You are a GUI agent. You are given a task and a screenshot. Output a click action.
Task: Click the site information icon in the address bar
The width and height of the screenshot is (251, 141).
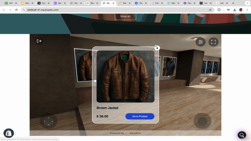point(24,10)
